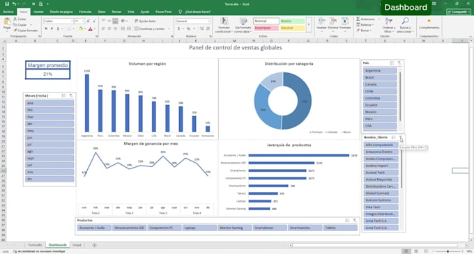Switch to Datos ribbon tab
Screen dimensions: 474x254
[102, 12]
